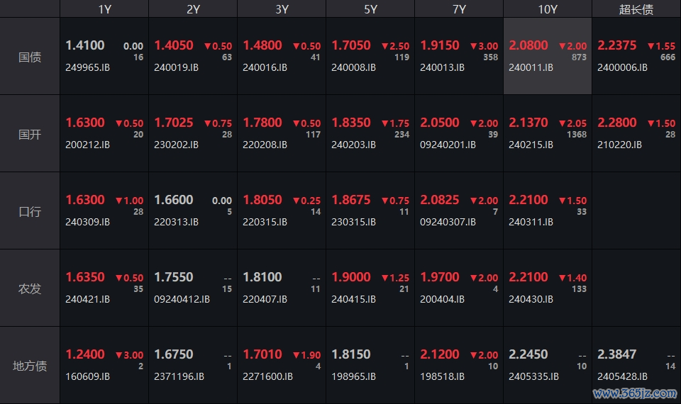Open the highlighted 240011.IB bond cell
The width and height of the screenshot is (681, 404).
(x=548, y=56)
